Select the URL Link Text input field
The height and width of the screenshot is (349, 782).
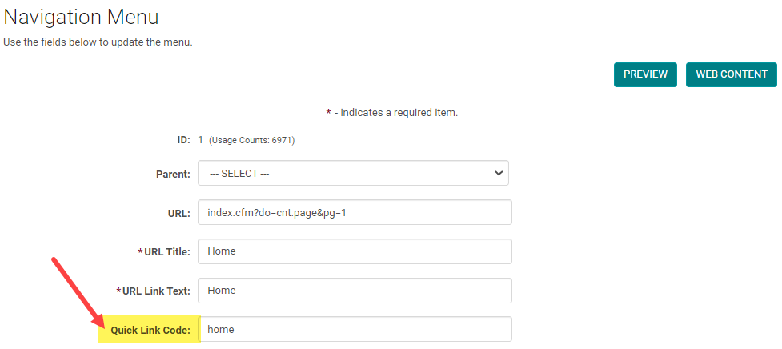354,291
